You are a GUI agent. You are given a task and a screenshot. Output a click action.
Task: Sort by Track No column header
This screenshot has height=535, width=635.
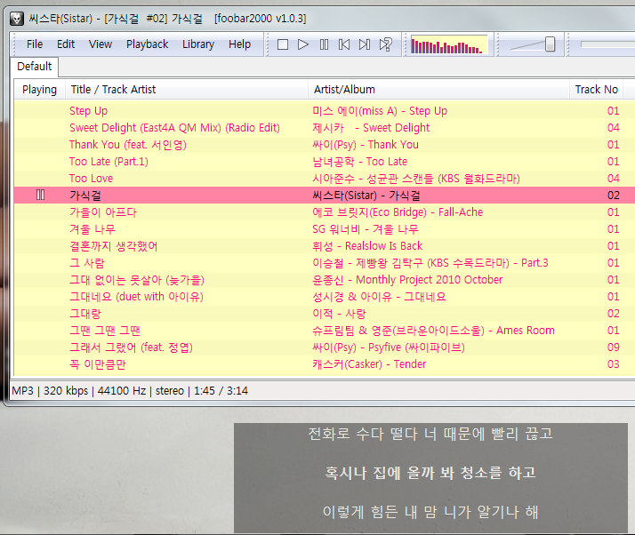pyautogui.click(x=596, y=90)
